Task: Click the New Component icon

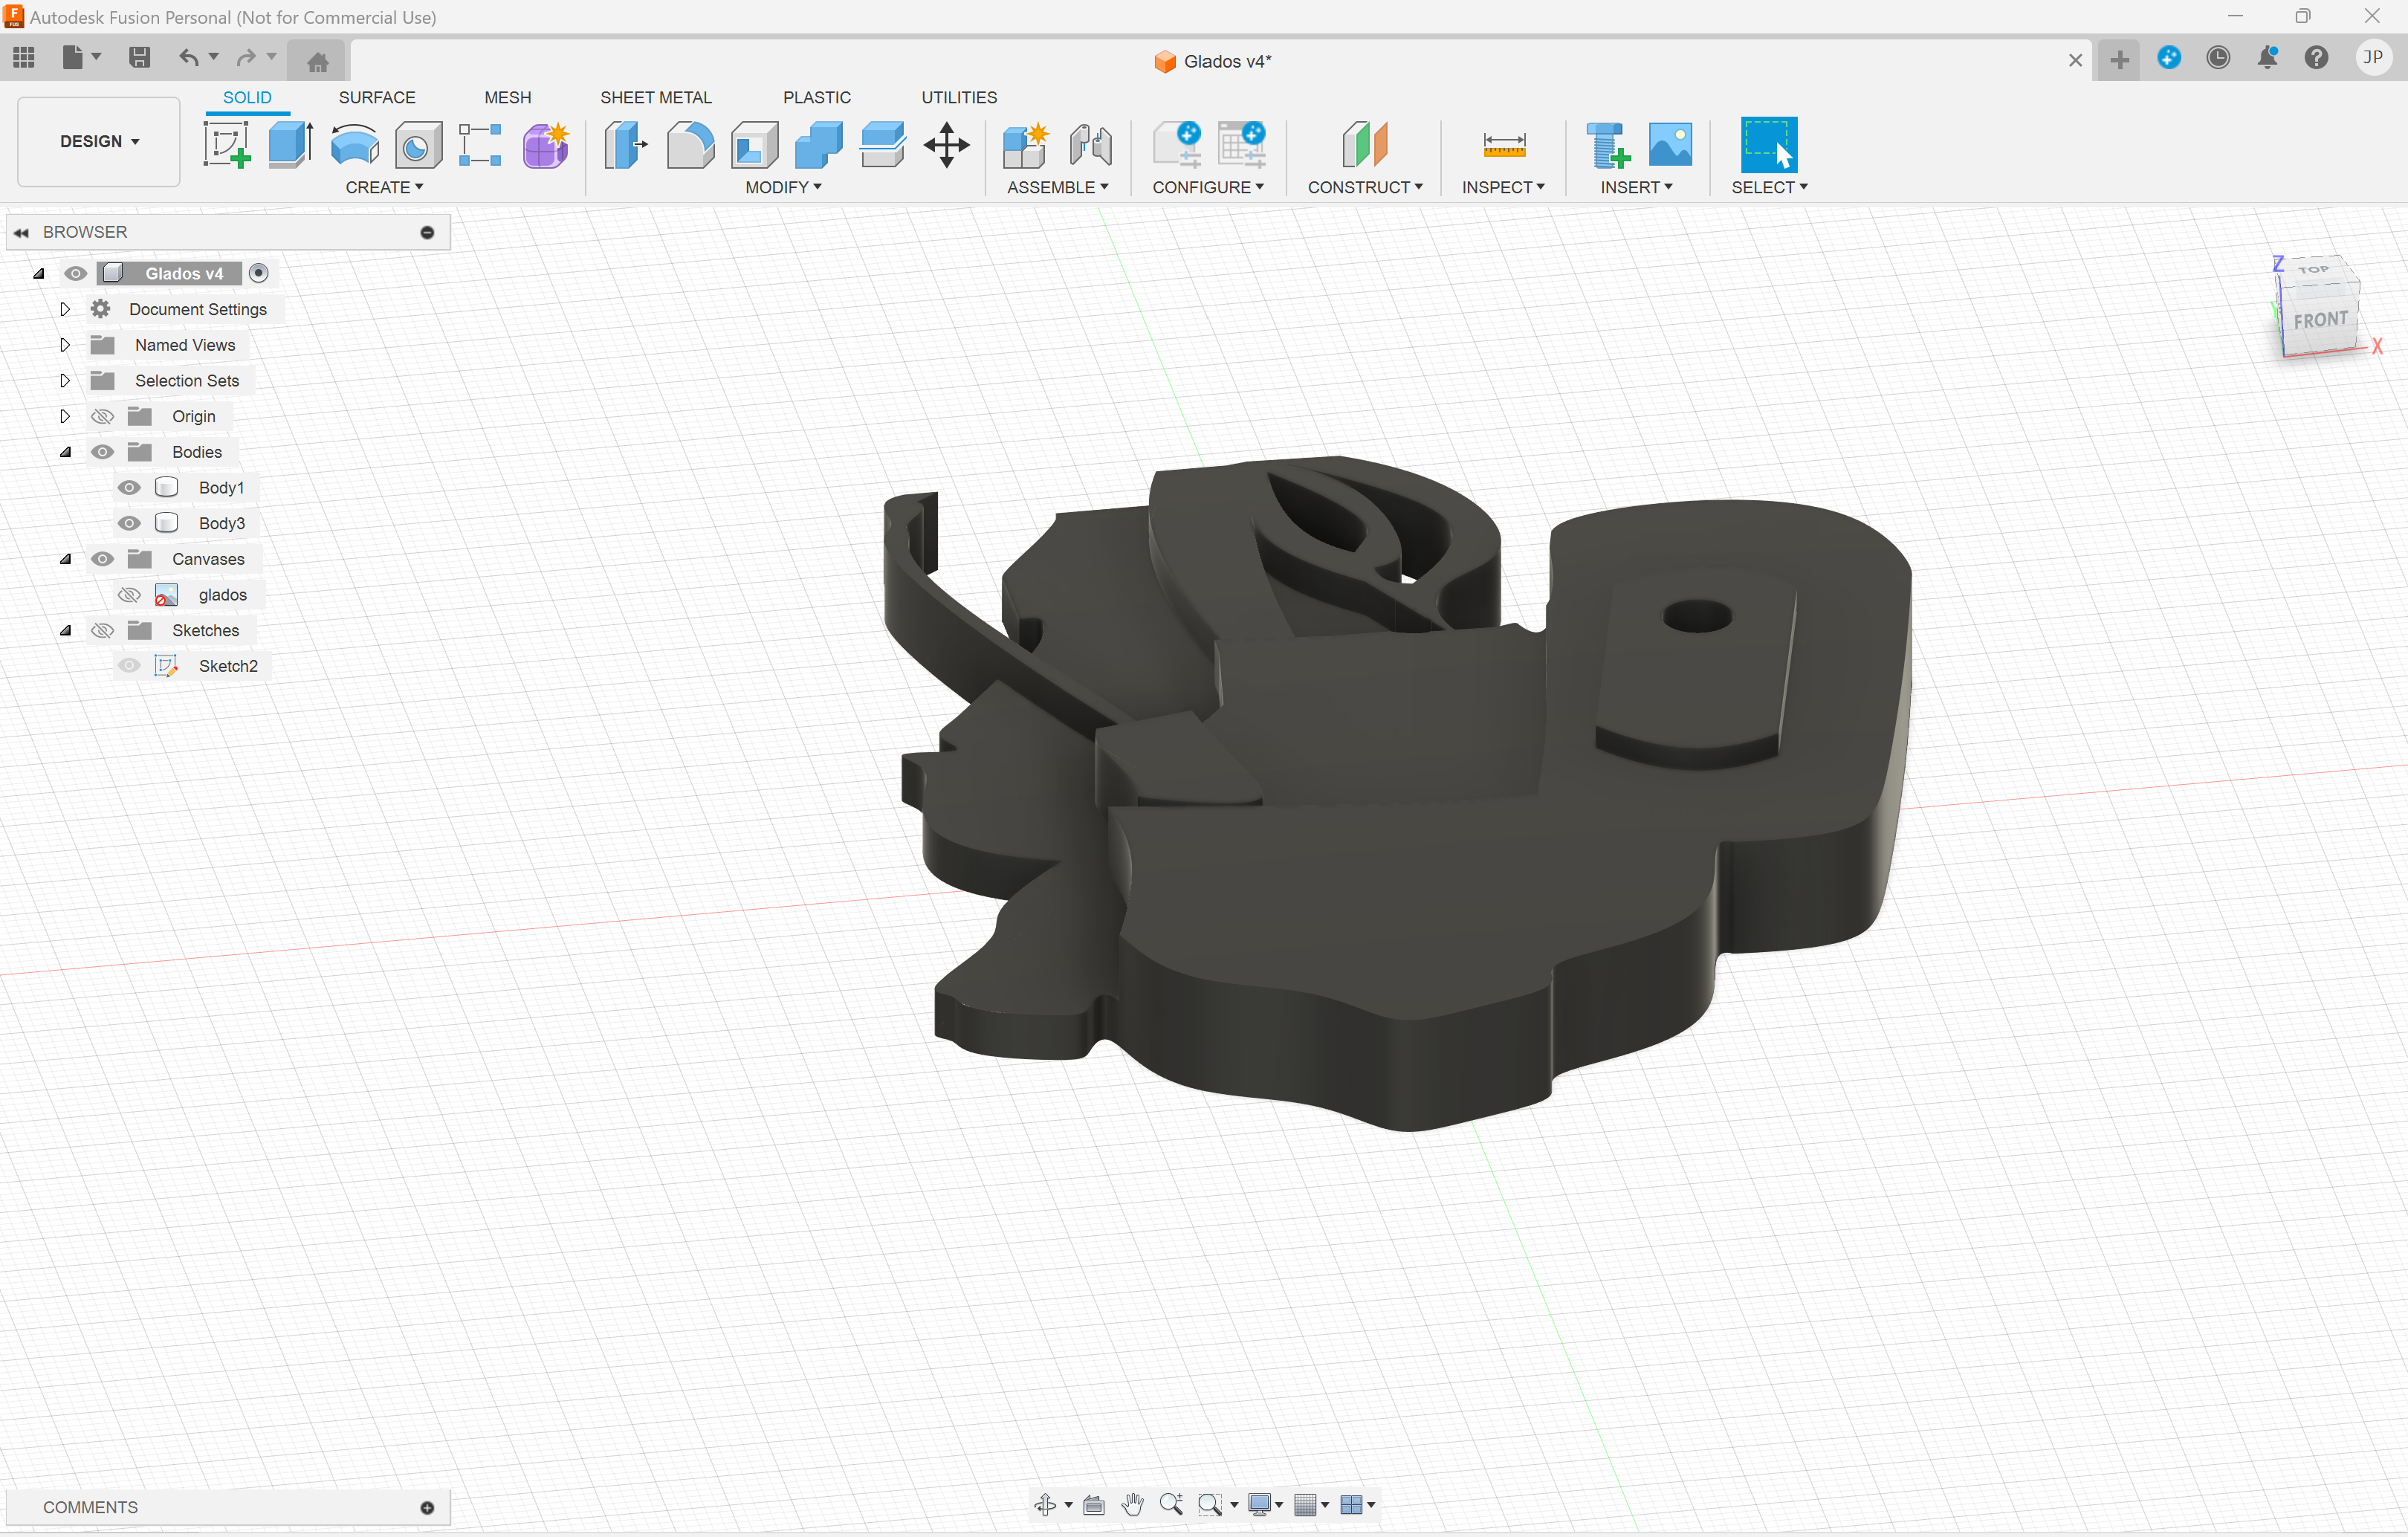Action: point(1026,144)
